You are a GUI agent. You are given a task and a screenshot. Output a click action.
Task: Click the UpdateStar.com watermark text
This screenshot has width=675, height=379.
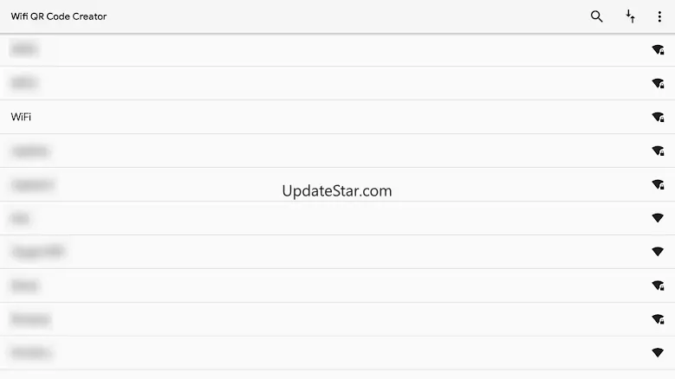[x=337, y=190]
